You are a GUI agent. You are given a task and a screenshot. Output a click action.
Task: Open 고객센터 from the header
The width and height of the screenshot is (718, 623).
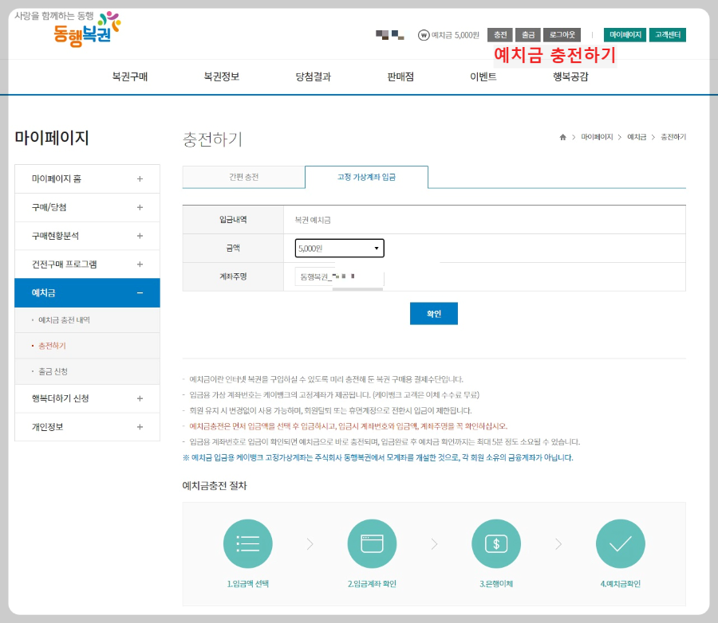[668, 34]
